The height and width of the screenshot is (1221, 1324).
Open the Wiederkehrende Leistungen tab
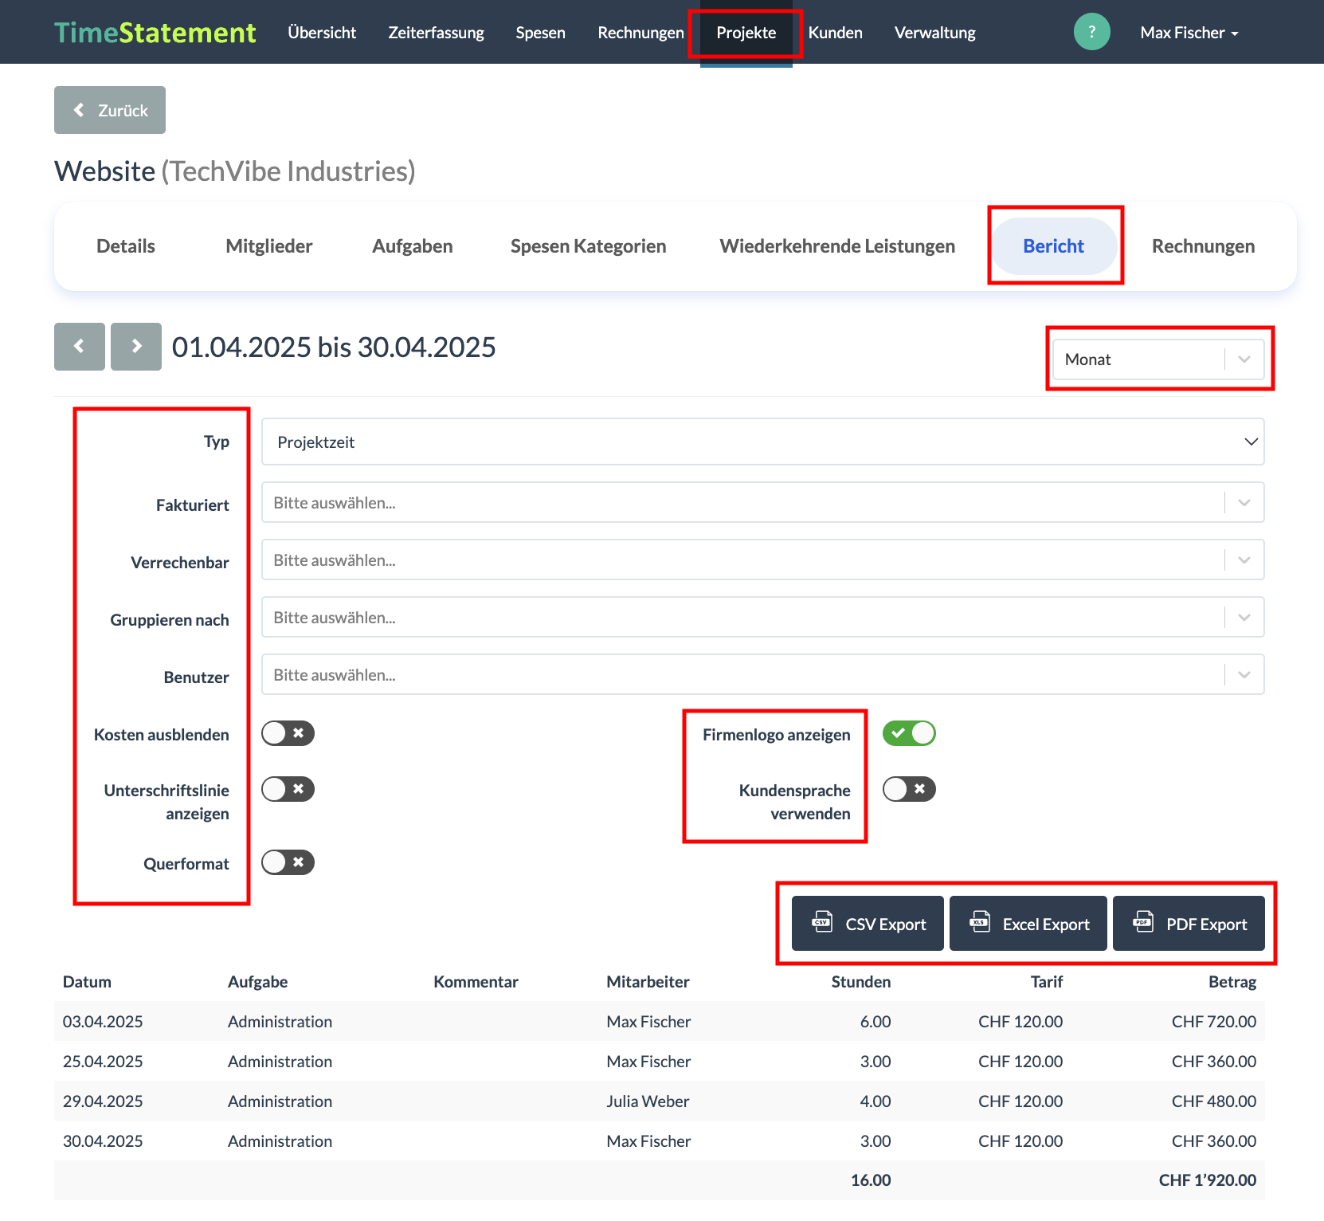(x=837, y=246)
